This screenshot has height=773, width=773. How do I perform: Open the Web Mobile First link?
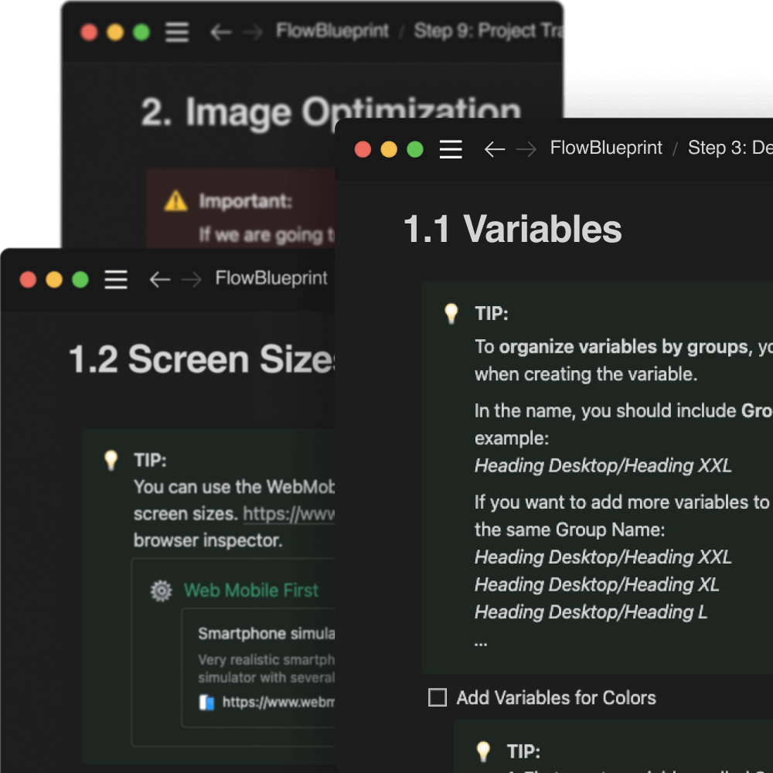pos(251,591)
